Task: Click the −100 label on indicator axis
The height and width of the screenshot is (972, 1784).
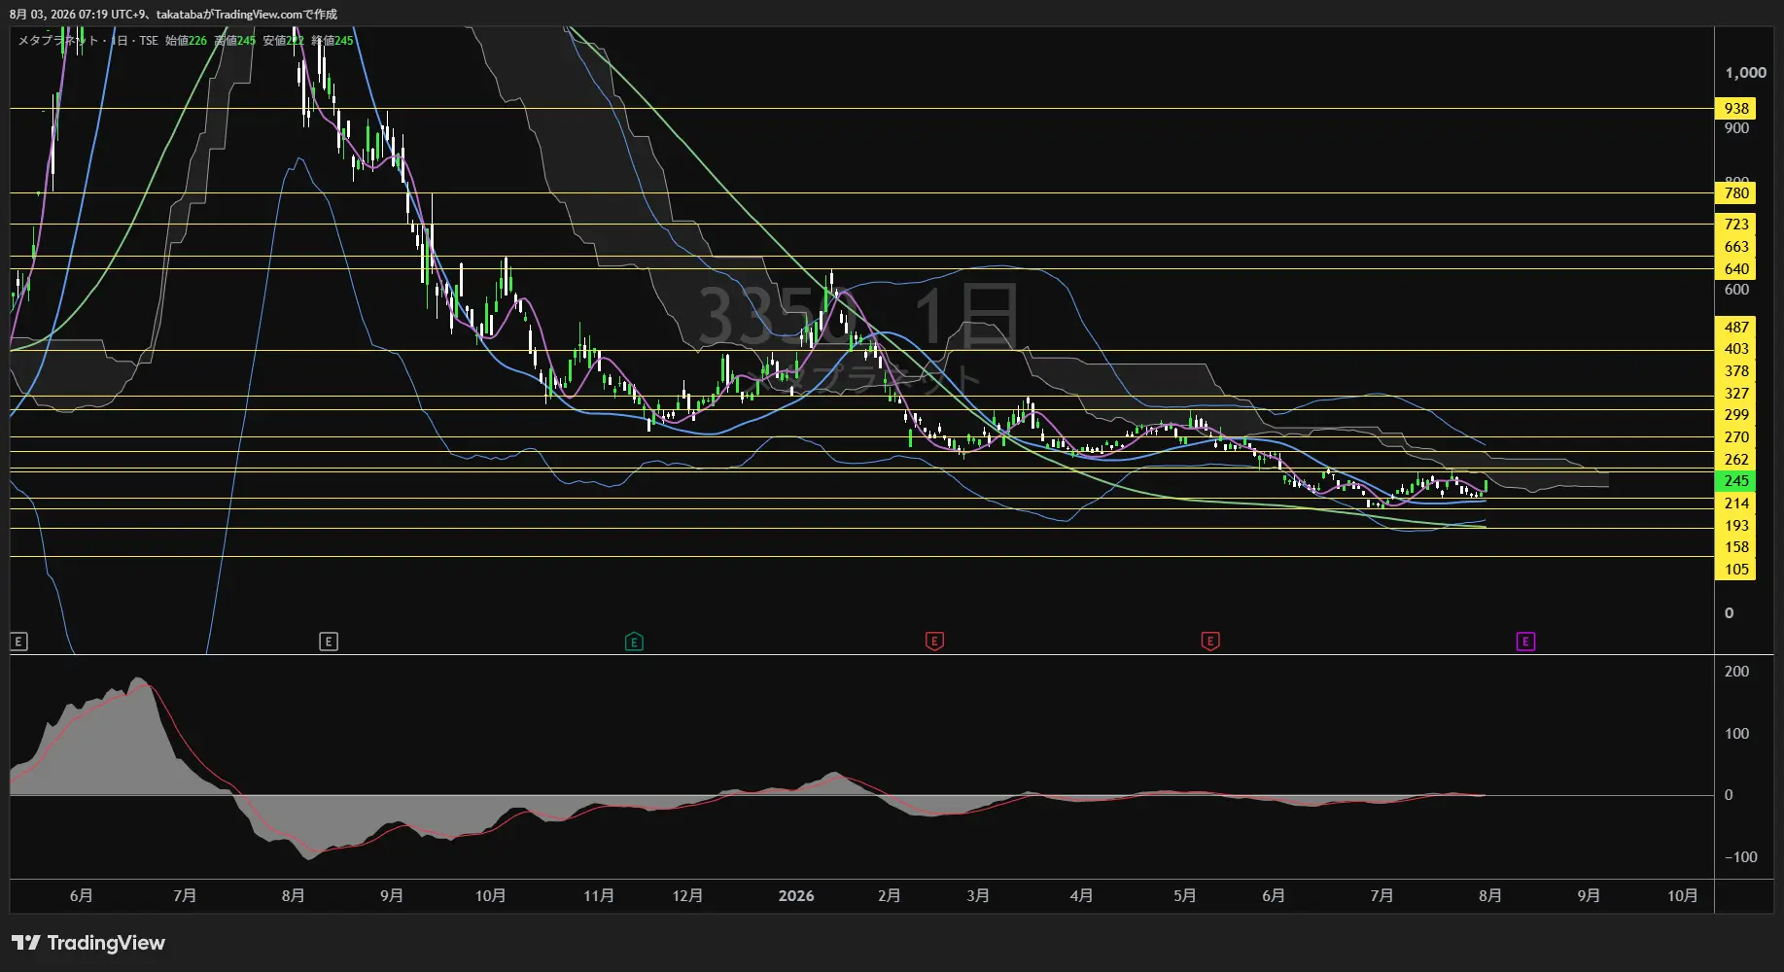Action: 1740,857
